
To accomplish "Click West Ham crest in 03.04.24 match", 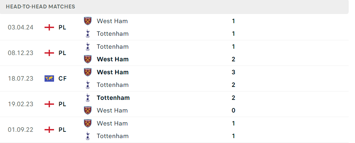I will pyautogui.click(x=88, y=21).
